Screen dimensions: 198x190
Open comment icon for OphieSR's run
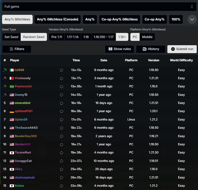click(x=61, y=120)
